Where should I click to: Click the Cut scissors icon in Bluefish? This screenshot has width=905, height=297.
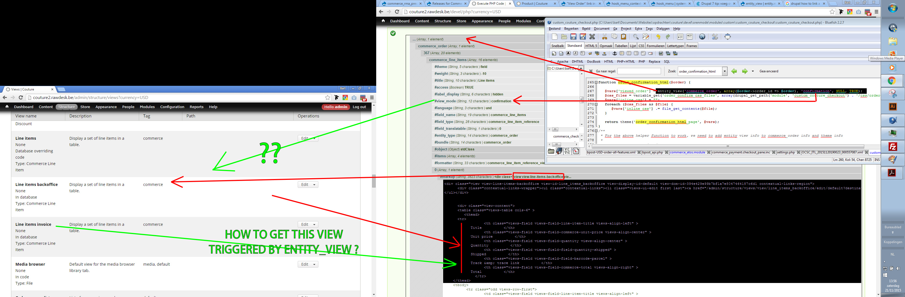[x=605, y=37]
